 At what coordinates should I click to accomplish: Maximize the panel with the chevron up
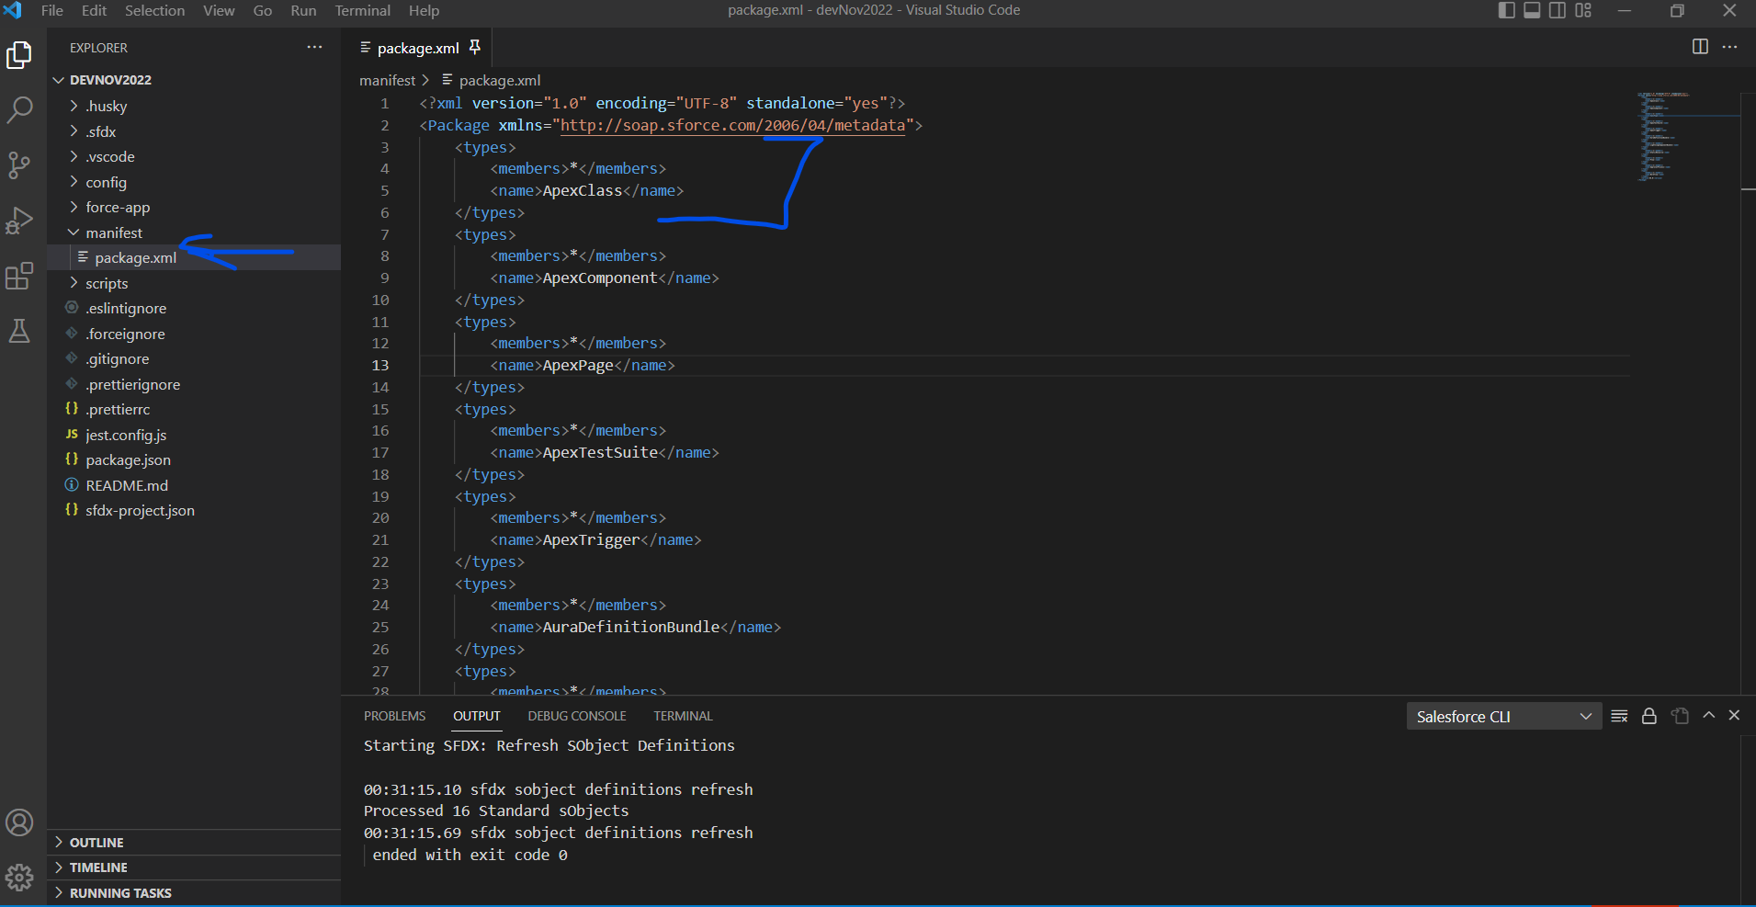[1708, 715]
